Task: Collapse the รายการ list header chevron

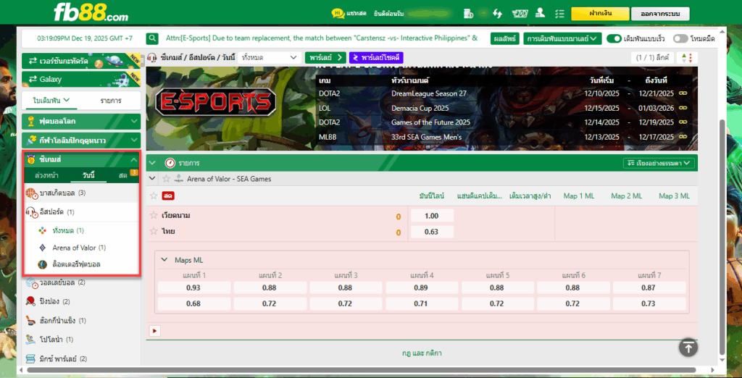Action: 152,163
